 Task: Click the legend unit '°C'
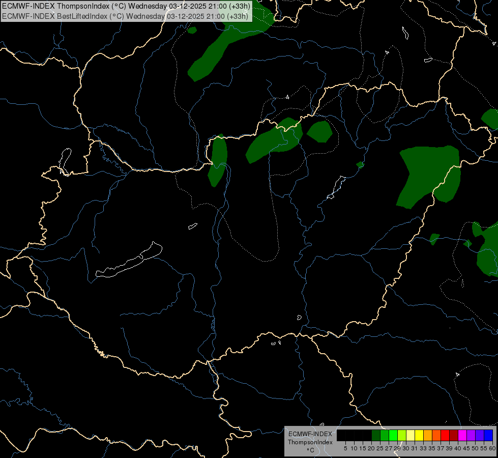click(x=311, y=450)
